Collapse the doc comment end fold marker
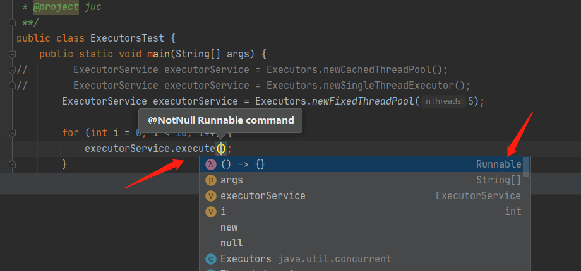This screenshot has width=581, height=271. click(12, 23)
